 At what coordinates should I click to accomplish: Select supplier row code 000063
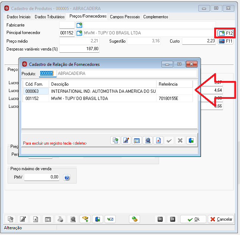click(x=36, y=91)
